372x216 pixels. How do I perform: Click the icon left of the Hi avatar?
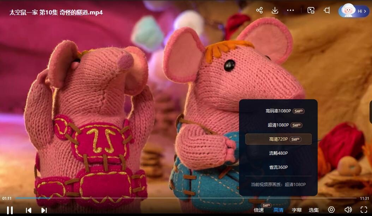point(327,10)
